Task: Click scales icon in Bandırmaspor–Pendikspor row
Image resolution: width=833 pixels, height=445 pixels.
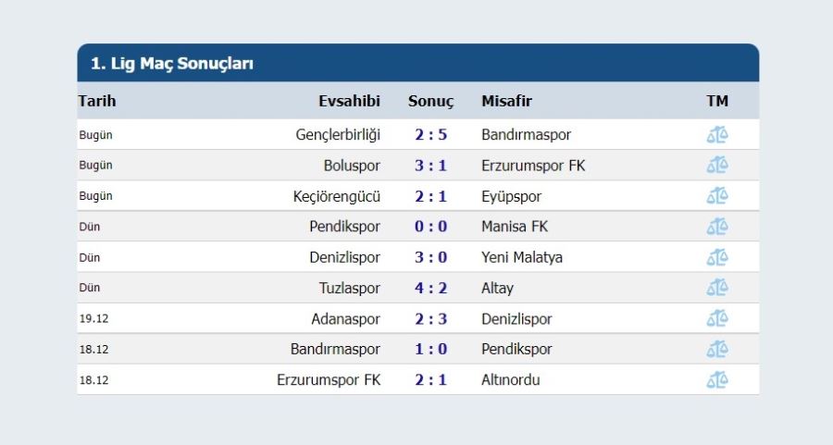Action: [717, 350]
